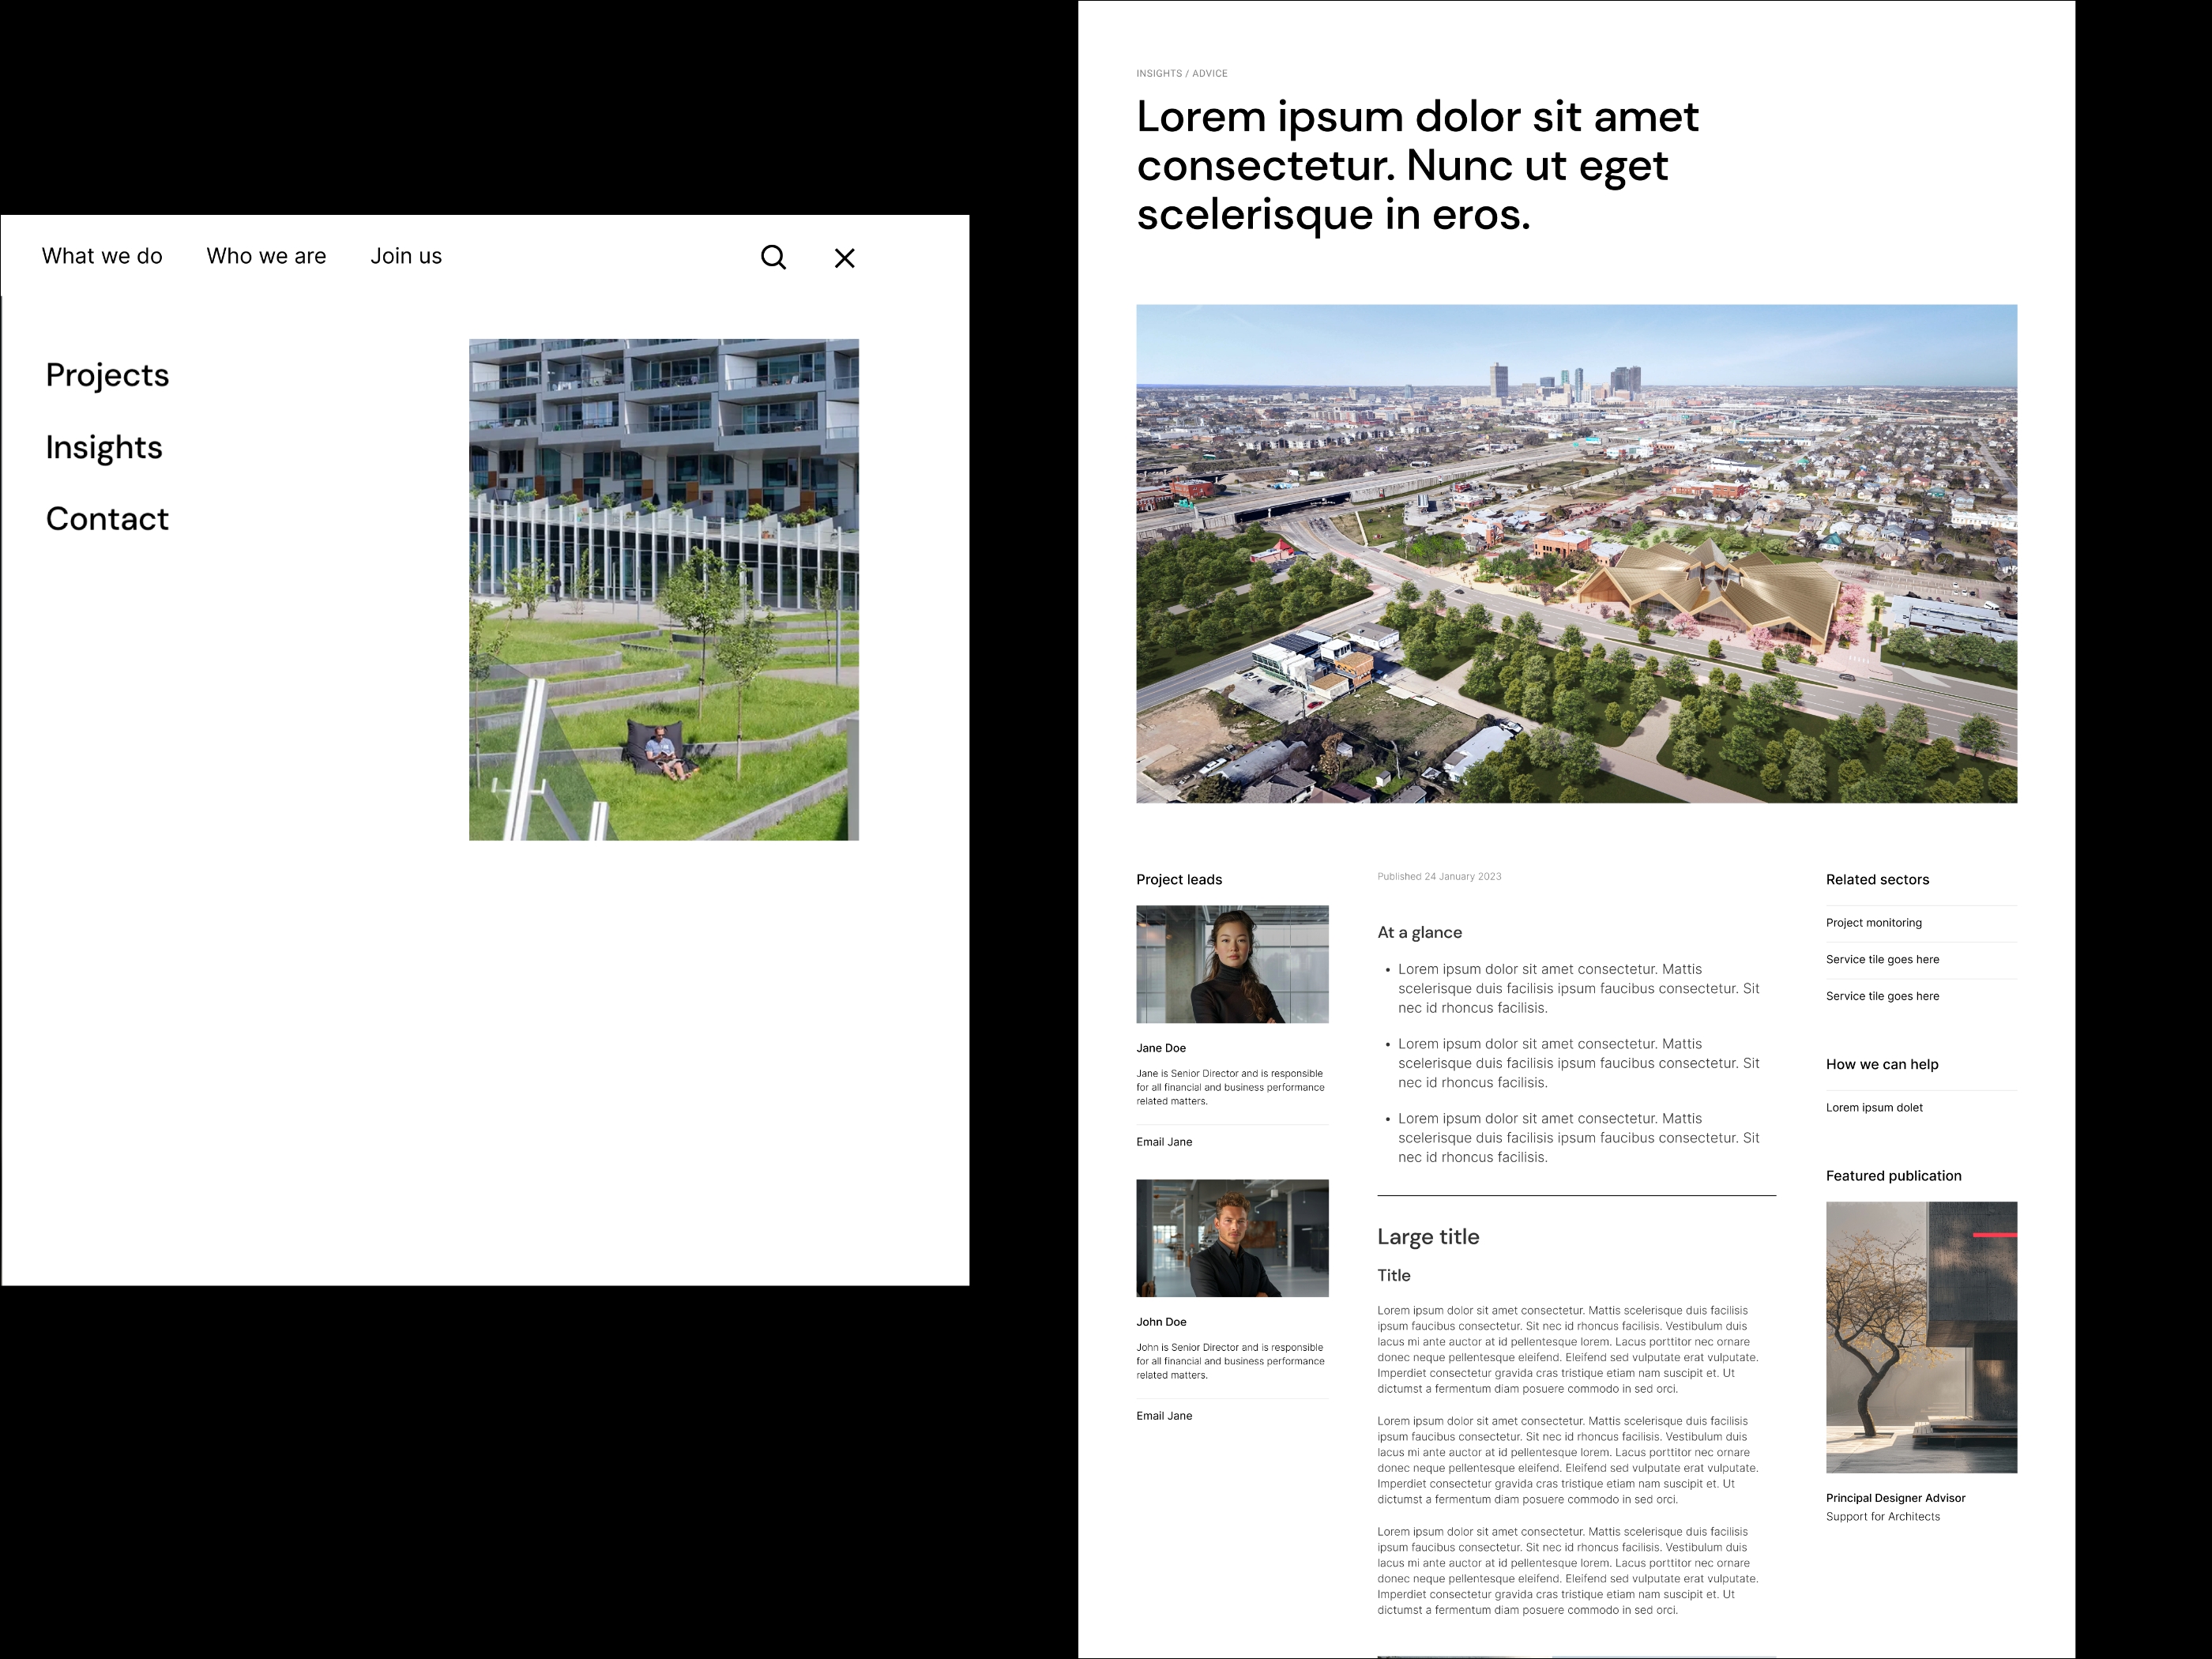Open the 'Project monitoring' related sector link

pyautogui.click(x=1873, y=922)
